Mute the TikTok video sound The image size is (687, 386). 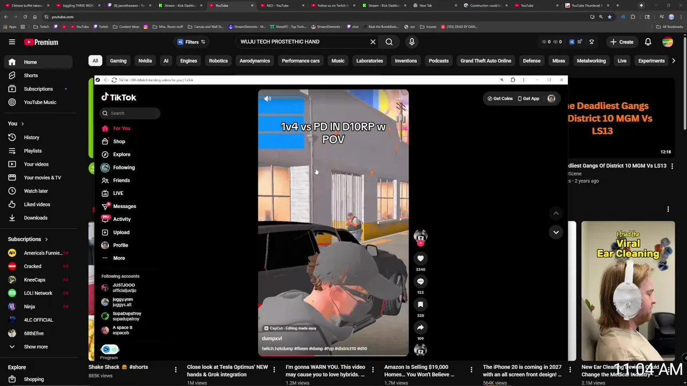(x=267, y=99)
